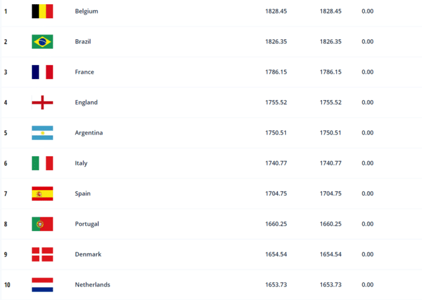Image resolution: width=422 pixels, height=300 pixels.
Task: Open the England team link
Action: click(x=86, y=103)
